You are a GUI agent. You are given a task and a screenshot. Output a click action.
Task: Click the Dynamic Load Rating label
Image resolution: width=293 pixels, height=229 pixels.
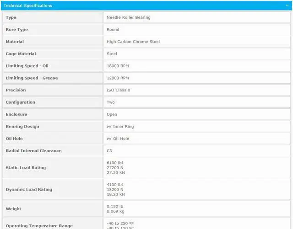(x=29, y=190)
